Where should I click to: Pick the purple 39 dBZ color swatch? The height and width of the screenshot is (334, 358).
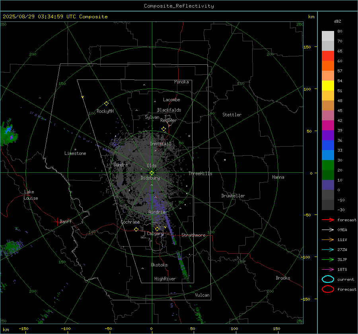328,135
